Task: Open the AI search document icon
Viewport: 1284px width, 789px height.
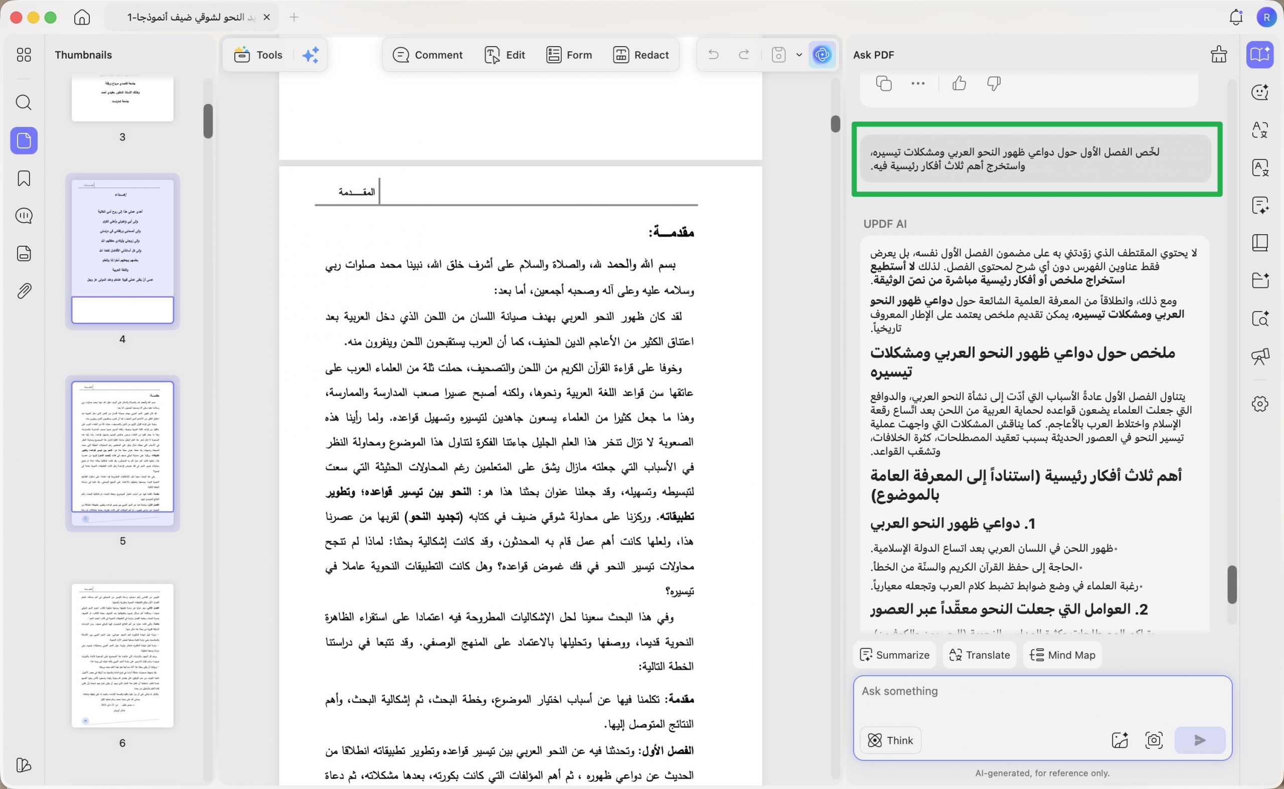Action: pos(1260,319)
